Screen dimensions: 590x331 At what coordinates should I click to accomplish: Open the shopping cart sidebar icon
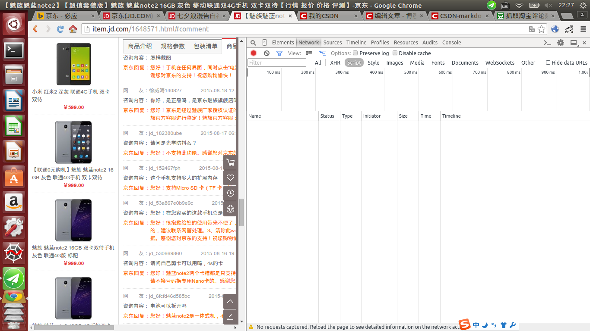click(230, 162)
